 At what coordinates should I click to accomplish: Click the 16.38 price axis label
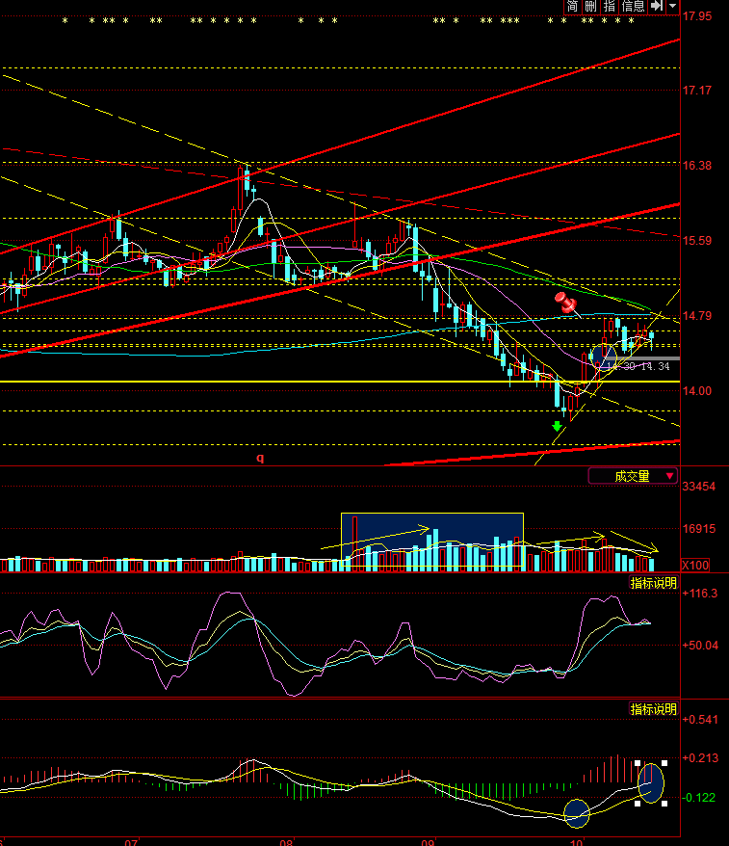point(696,166)
